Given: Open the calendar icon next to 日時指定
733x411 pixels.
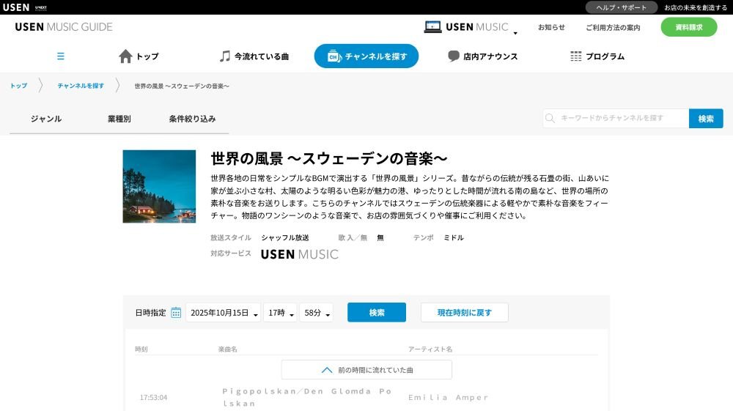Looking at the screenshot, I should pyautogui.click(x=176, y=313).
